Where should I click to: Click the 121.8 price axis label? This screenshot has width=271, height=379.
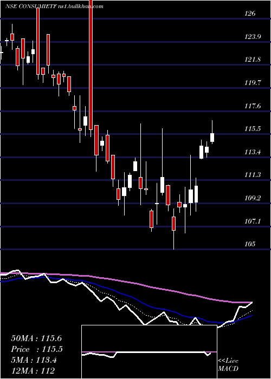click(x=253, y=60)
